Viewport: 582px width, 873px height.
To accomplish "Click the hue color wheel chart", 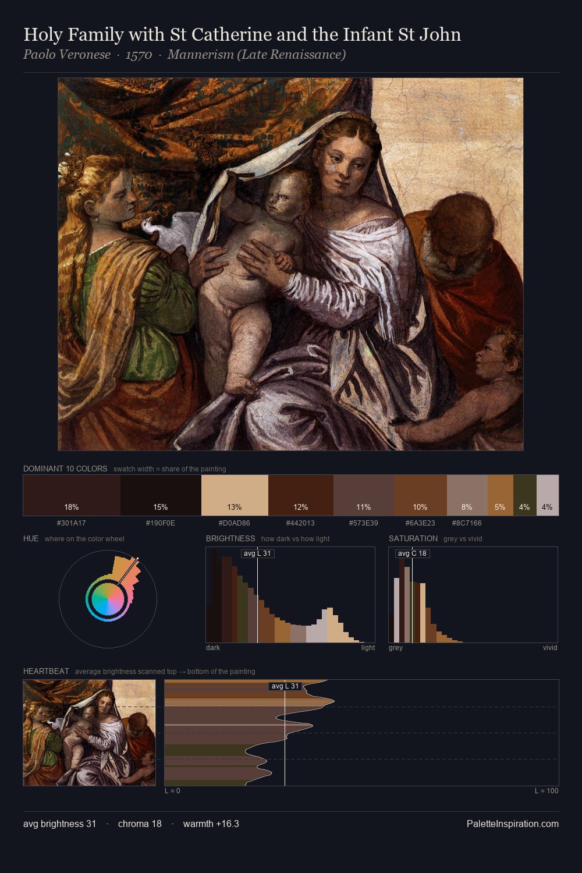I will tap(108, 599).
